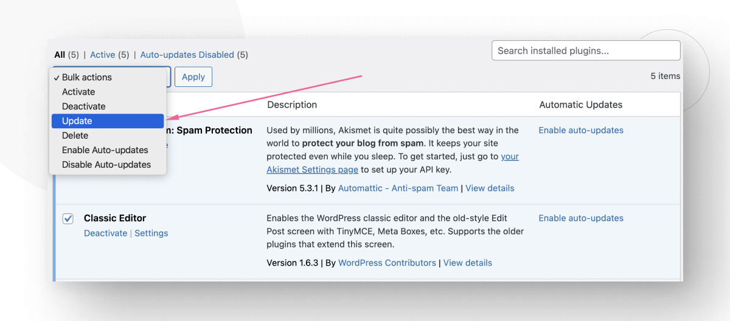Select the Delete bulk action option
The image size is (730, 321).
[75, 136]
